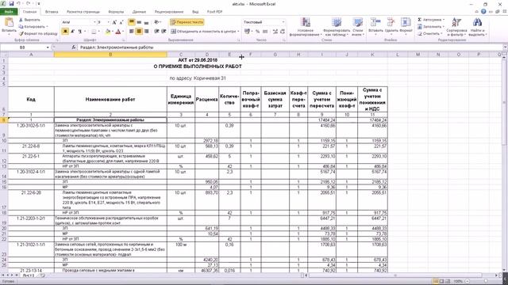Click Clear (Очистить) button
This screenshot has height=285, width=508.
tap(429, 33)
